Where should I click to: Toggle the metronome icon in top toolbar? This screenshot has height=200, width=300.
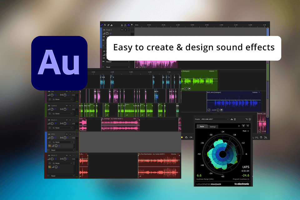coord(122,25)
